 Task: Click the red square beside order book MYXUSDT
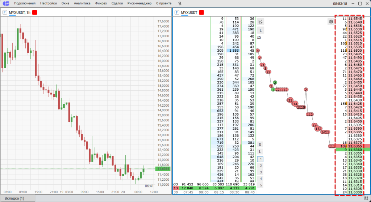(x=201, y=12)
